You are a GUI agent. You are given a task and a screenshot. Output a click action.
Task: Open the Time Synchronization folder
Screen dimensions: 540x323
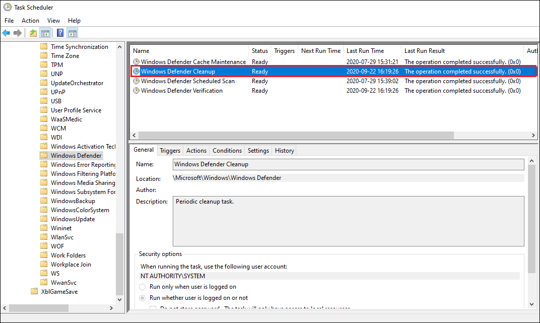pyautogui.click(x=80, y=47)
